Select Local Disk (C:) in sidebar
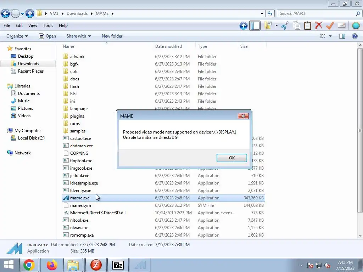Image resolution: width=363 pixels, height=272 pixels. [31, 138]
